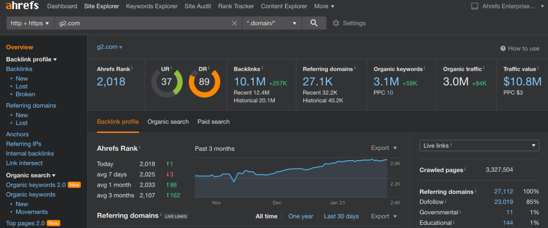
Task: Open Top pages 2.0 in sidebar
Action: [26, 223]
